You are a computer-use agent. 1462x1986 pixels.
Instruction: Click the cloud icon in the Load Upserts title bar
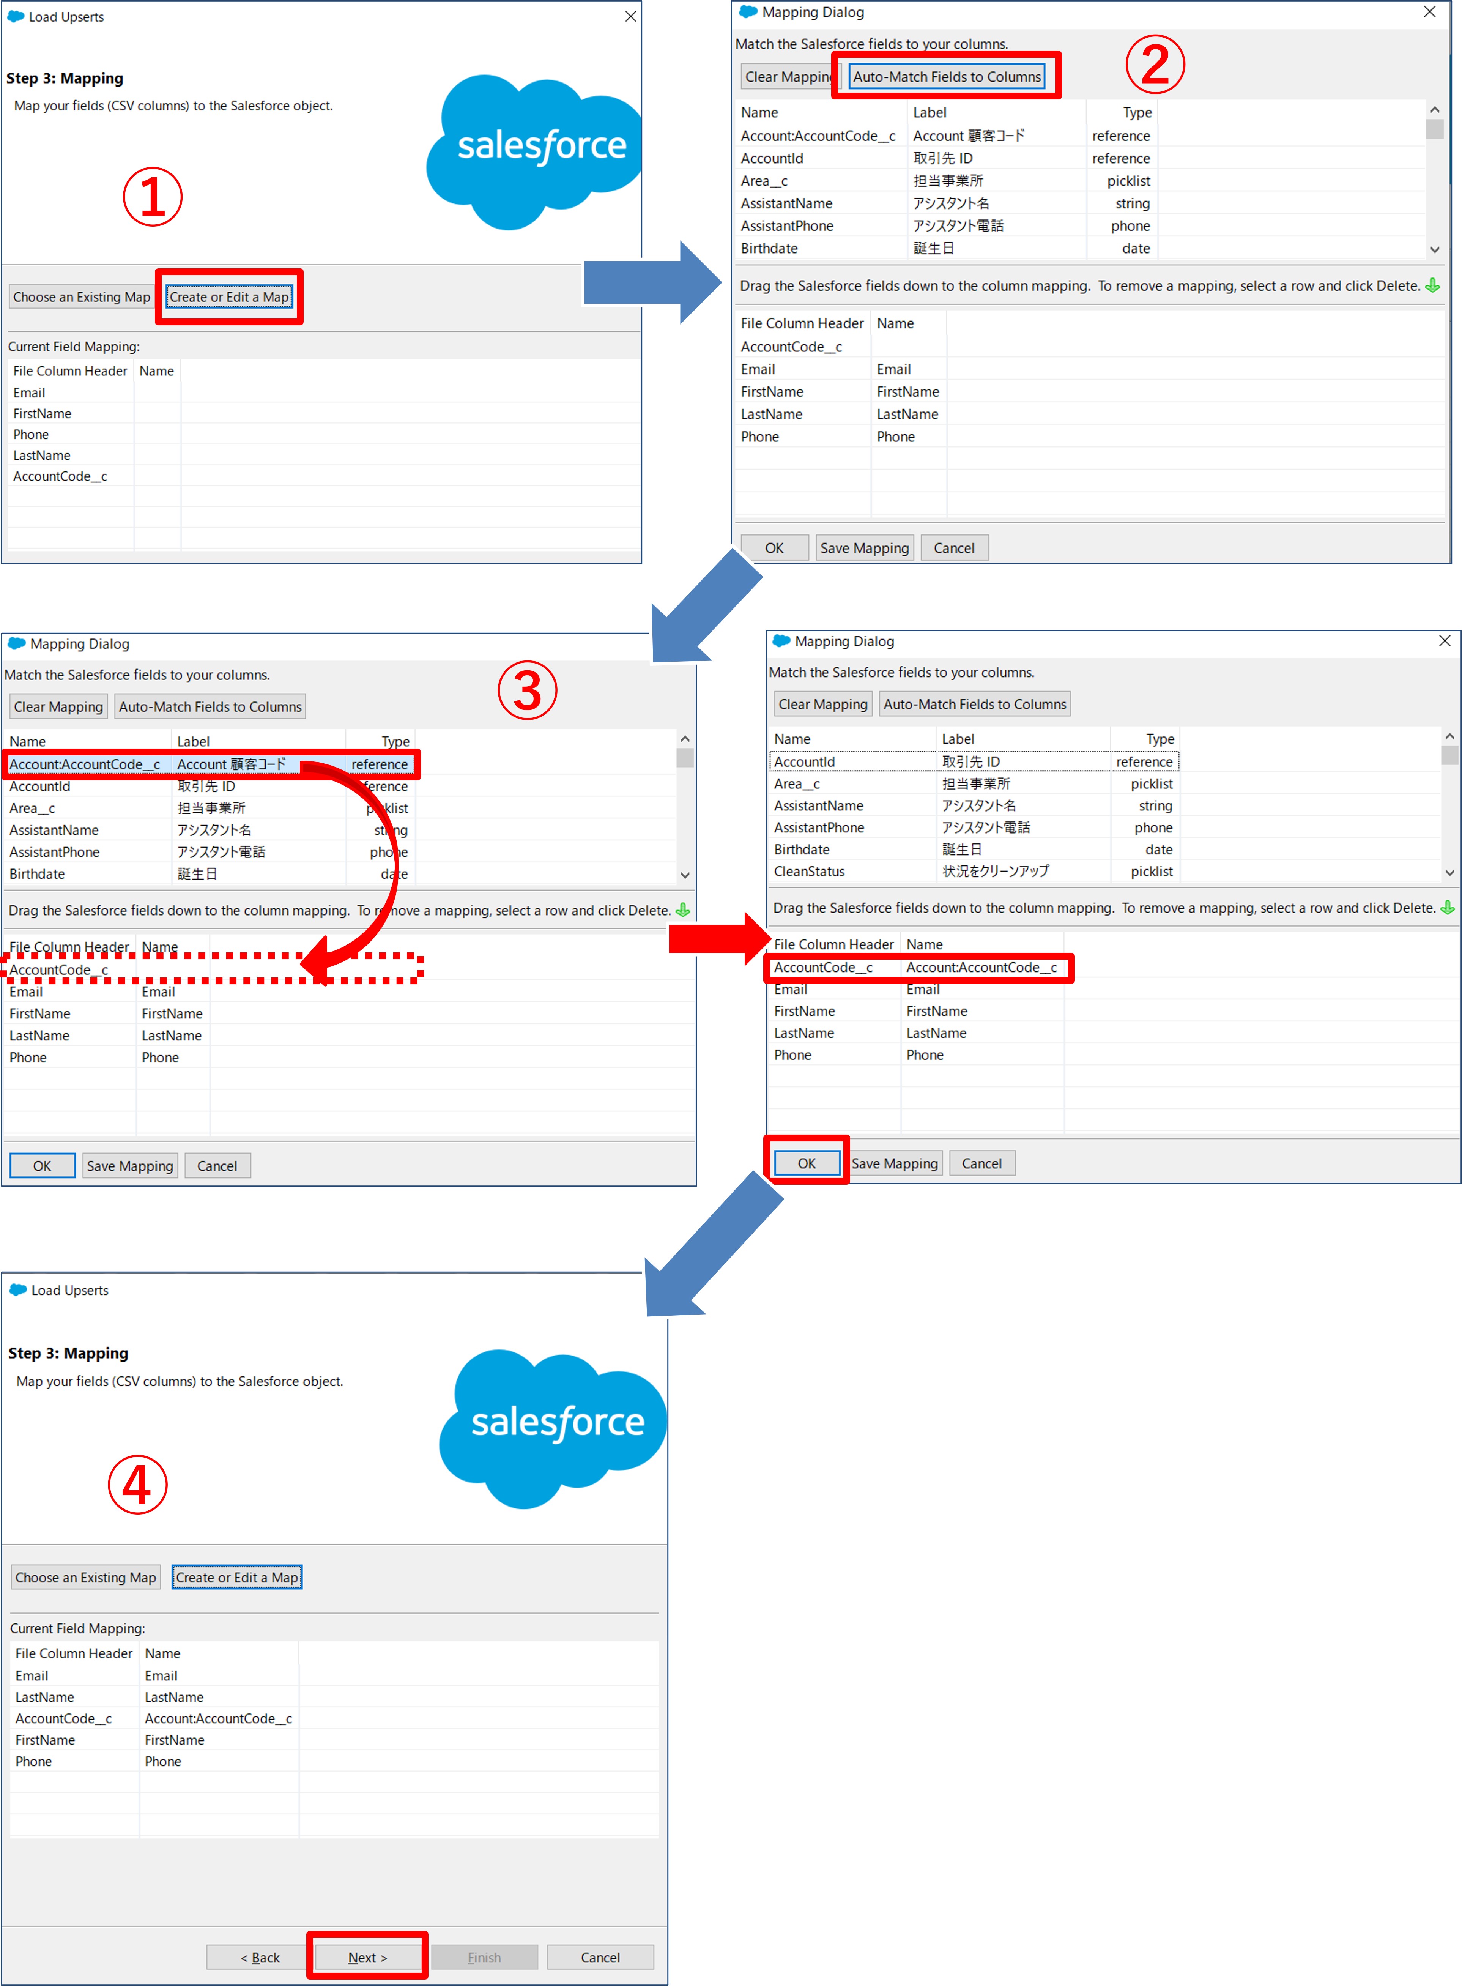pyautogui.click(x=16, y=16)
